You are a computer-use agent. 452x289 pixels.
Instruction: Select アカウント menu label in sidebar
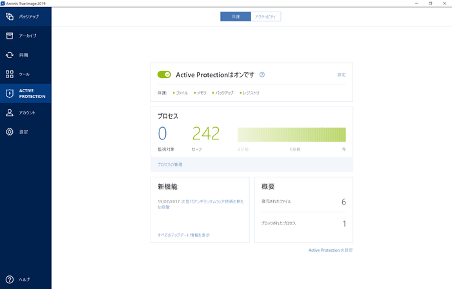pos(27,112)
